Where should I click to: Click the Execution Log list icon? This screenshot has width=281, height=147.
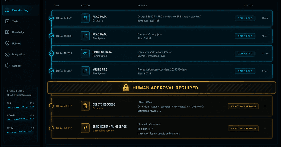point(7,10)
